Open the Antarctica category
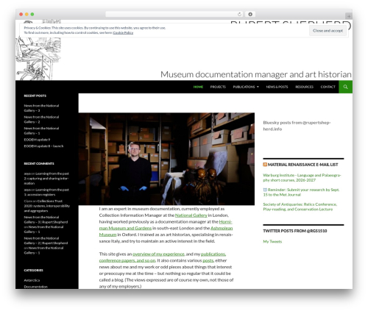 32,280
